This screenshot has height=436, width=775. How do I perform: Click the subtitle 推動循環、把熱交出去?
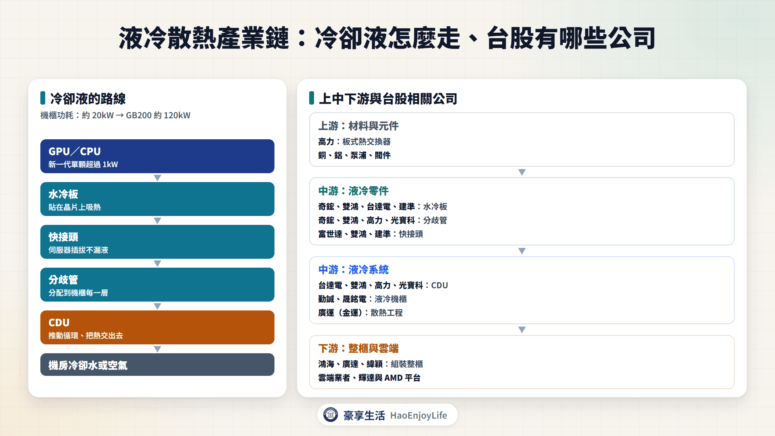[x=86, y=335]
